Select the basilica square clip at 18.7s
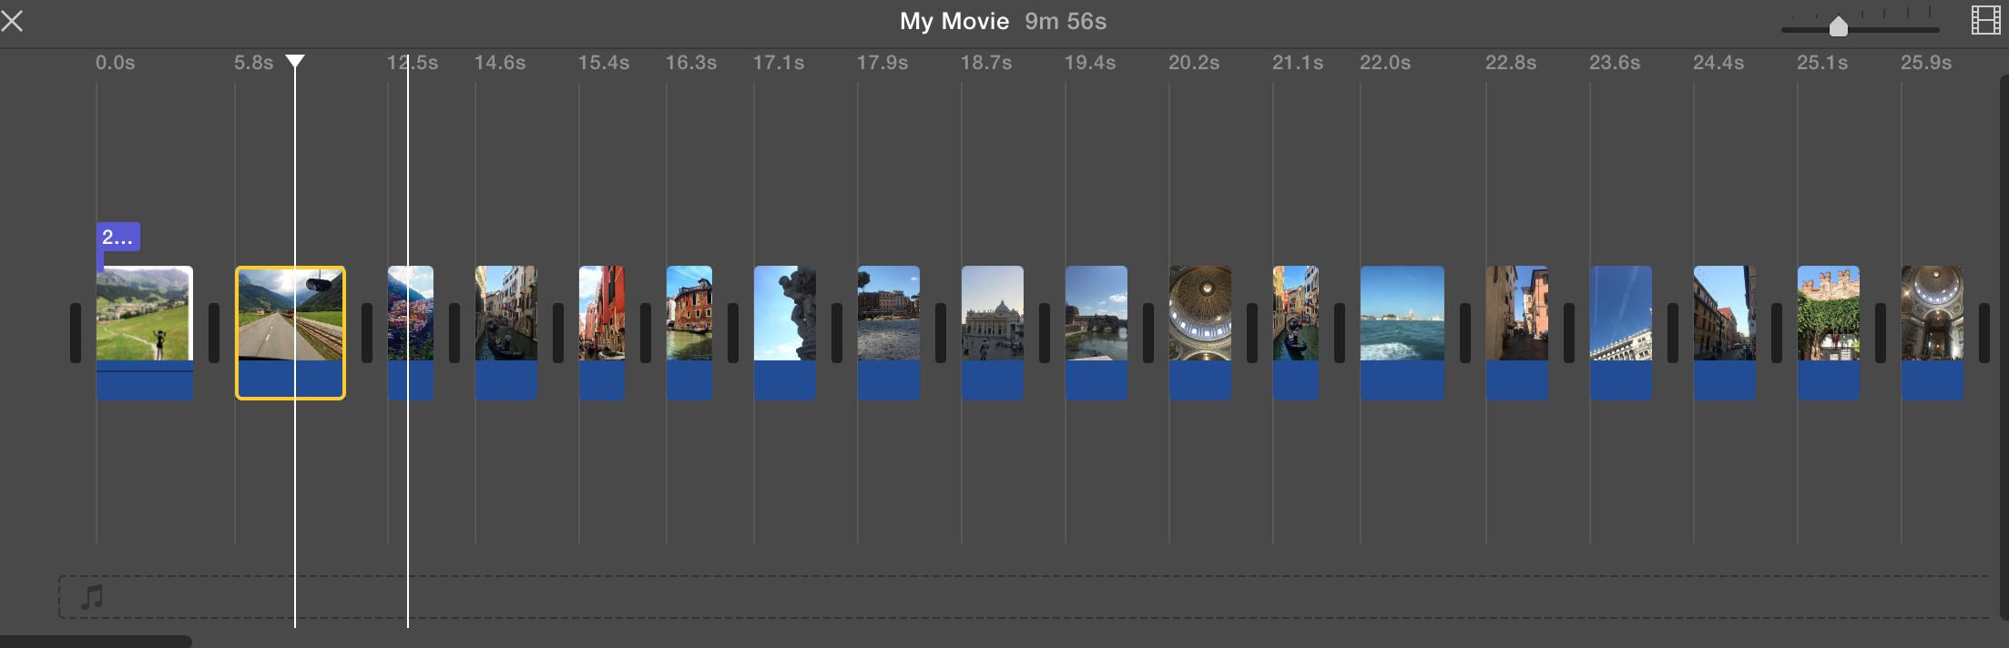Viewport: 2009px width, 648px height. coord(993,332)
